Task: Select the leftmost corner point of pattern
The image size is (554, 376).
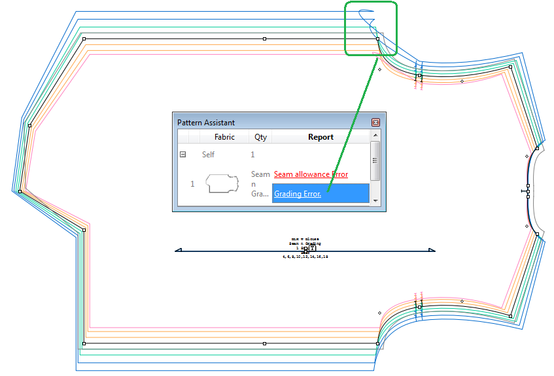Action: tap(20, 191)
